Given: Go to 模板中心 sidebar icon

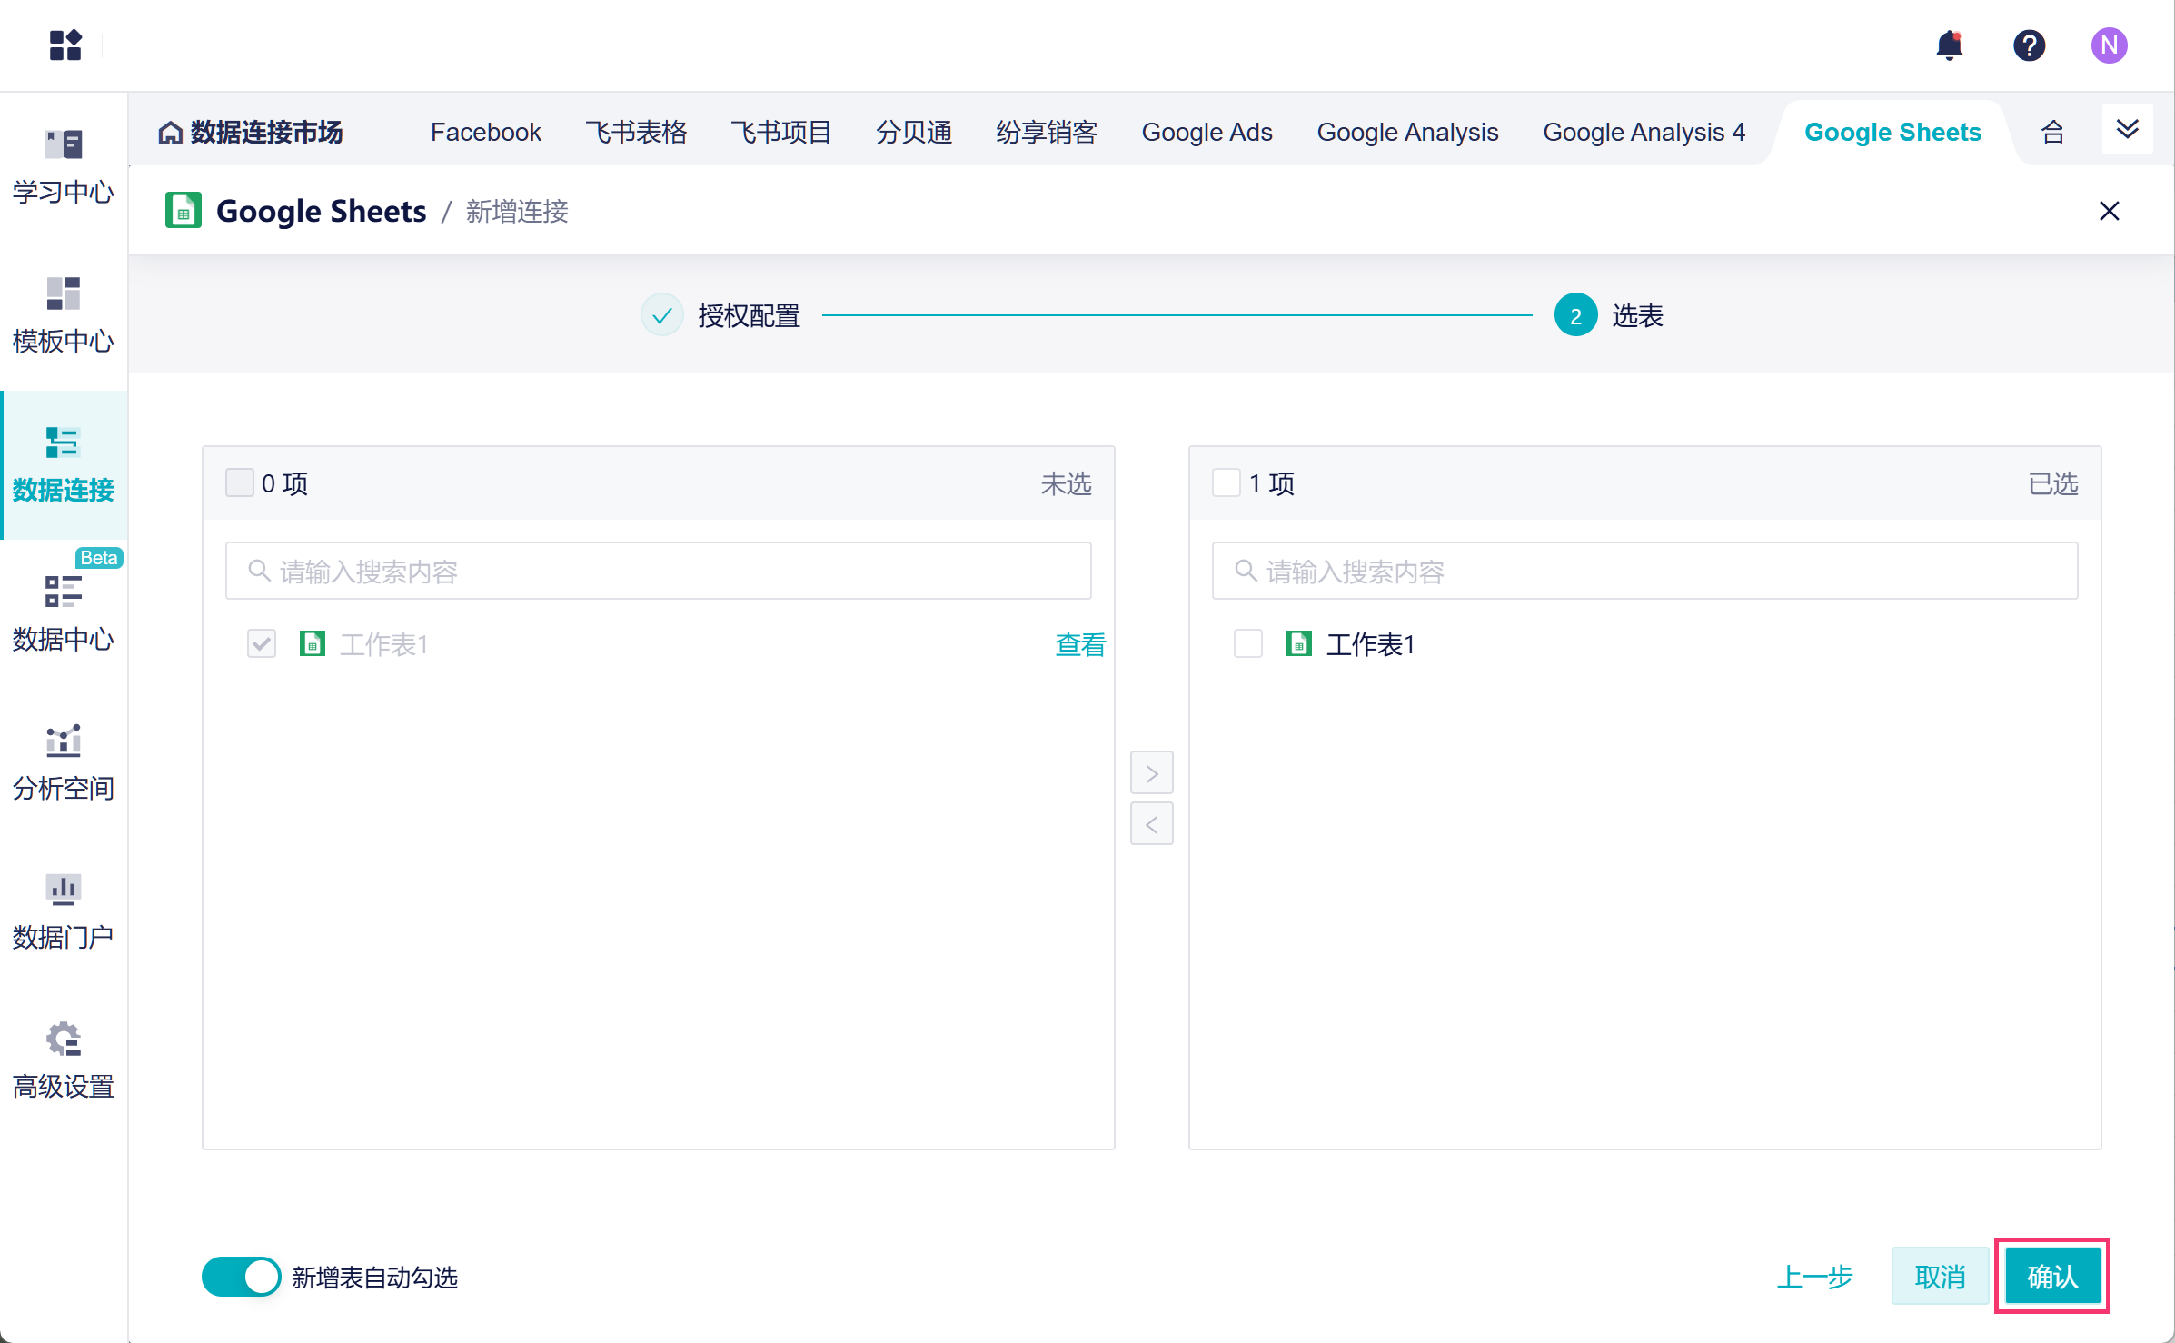Looking at the screenshot, I should pyautogui.click(x=64, y=315).
